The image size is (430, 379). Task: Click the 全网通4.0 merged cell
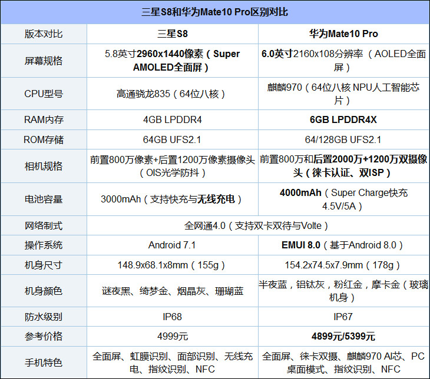[x=258, y=225]
